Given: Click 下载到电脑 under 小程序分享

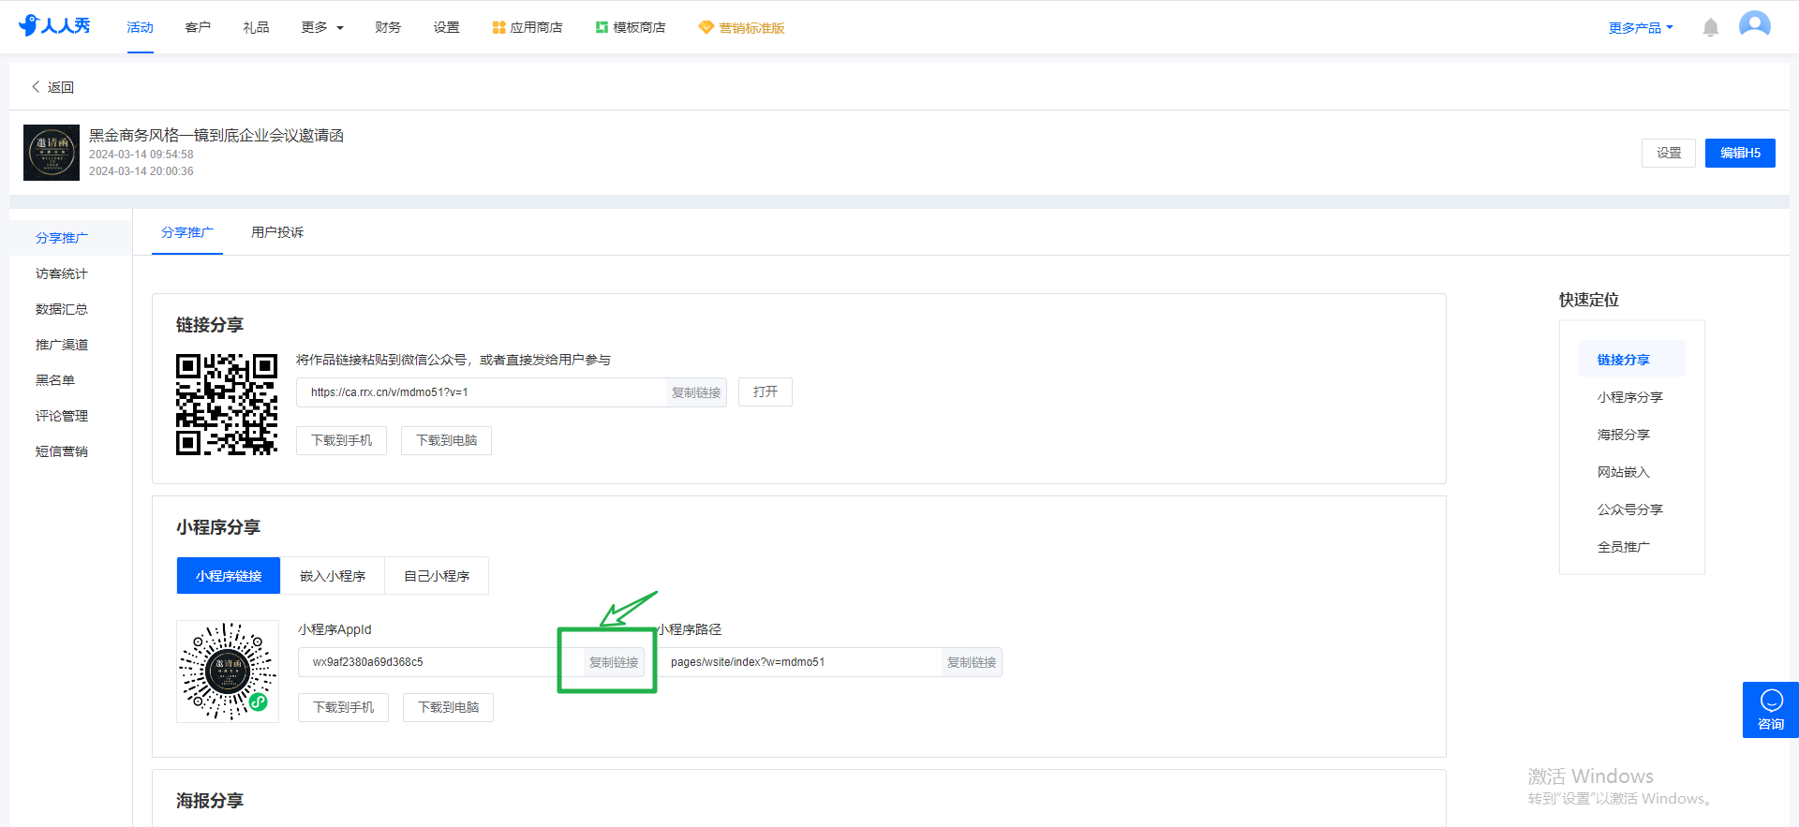Looking at the screenshot, I should (x=449, y=707).
